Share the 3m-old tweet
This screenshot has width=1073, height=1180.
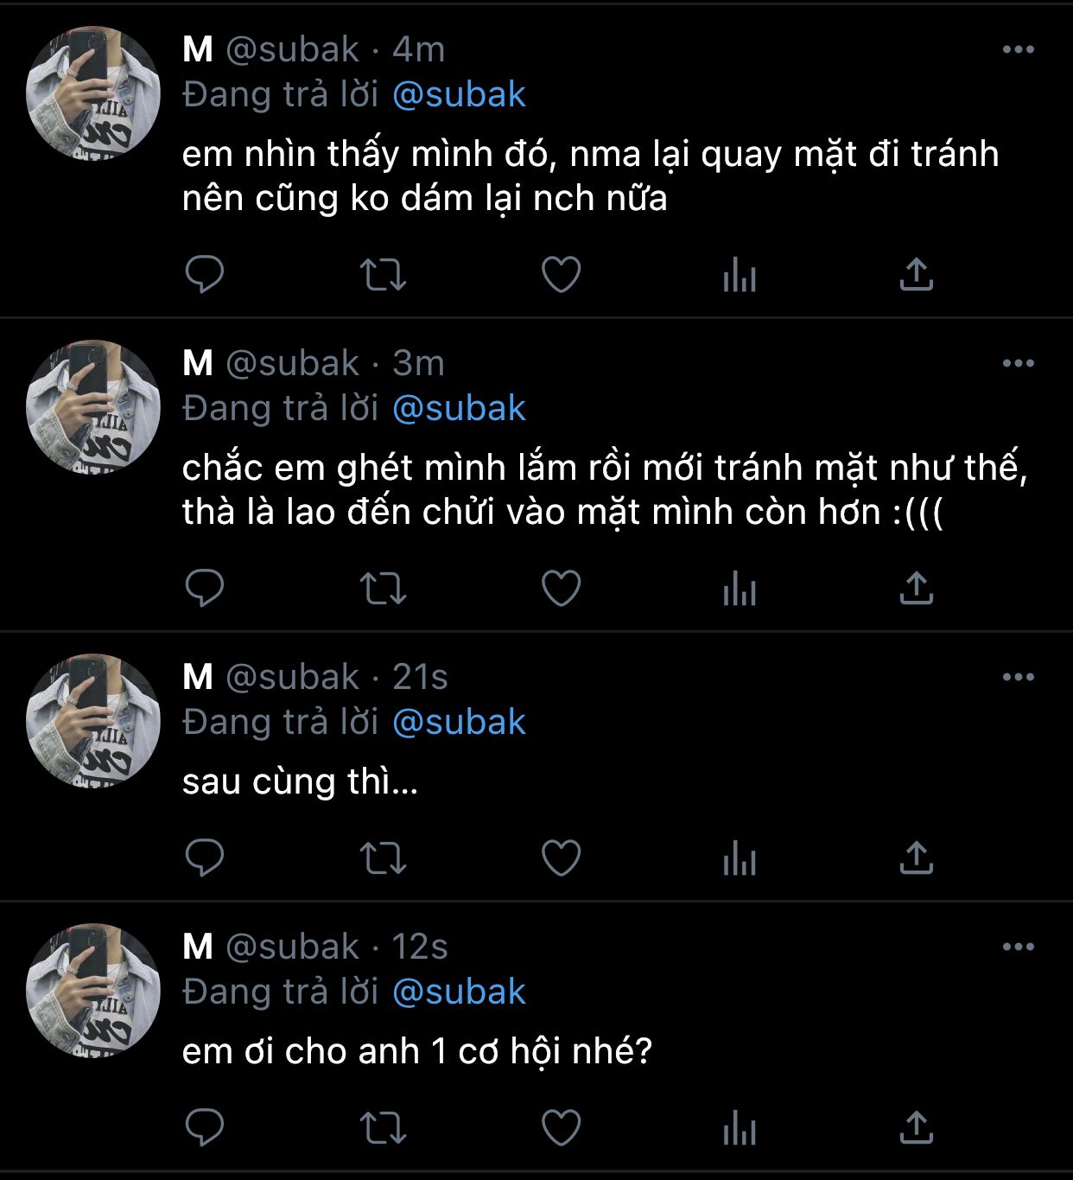coord(916,589)
